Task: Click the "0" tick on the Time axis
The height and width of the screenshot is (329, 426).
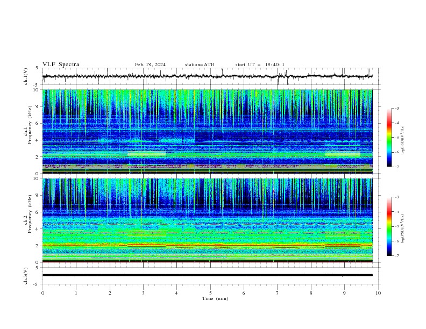Action: point(42,293)
